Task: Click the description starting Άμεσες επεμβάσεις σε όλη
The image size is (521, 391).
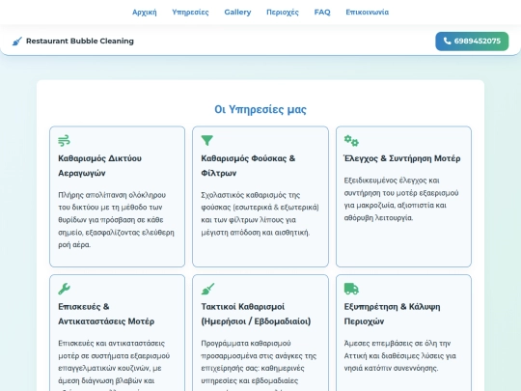Action: pyautogui.click(x=400, y=355)
